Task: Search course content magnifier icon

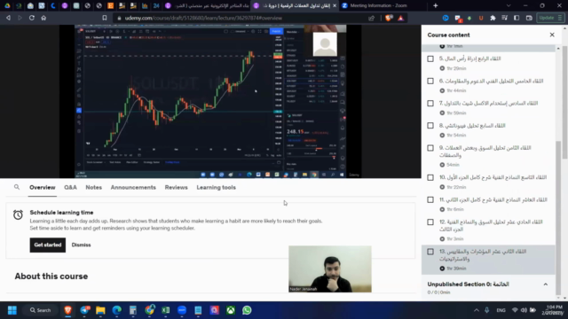Action: pos(17,187)
